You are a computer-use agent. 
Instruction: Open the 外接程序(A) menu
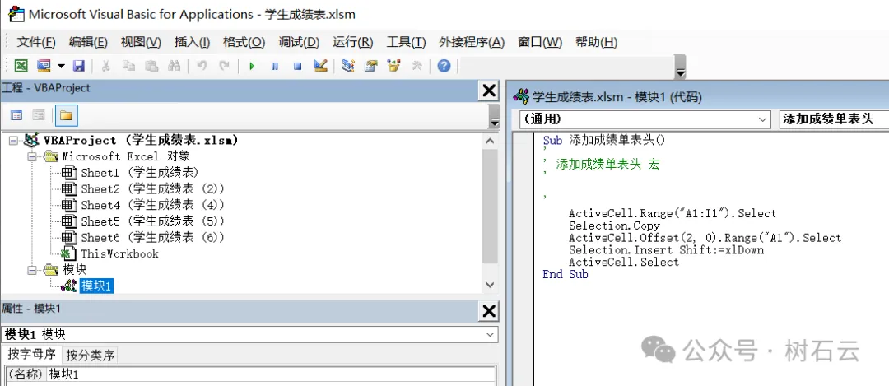472,42
